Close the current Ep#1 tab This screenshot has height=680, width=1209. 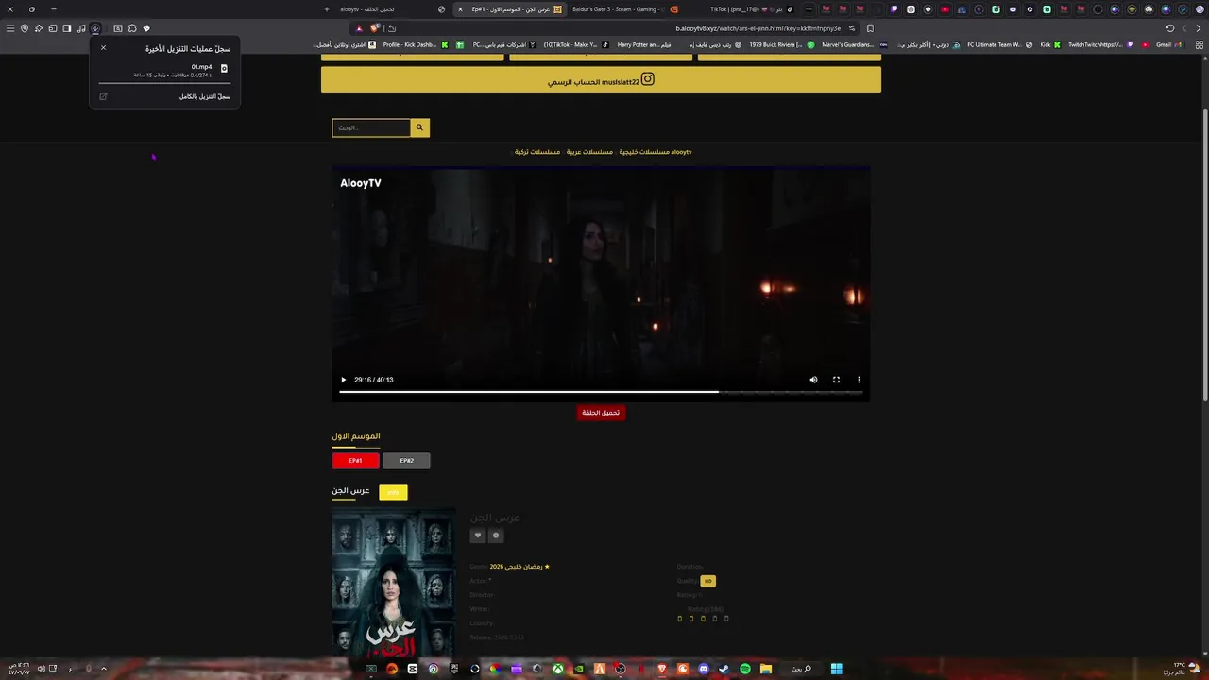click(460, 9)
